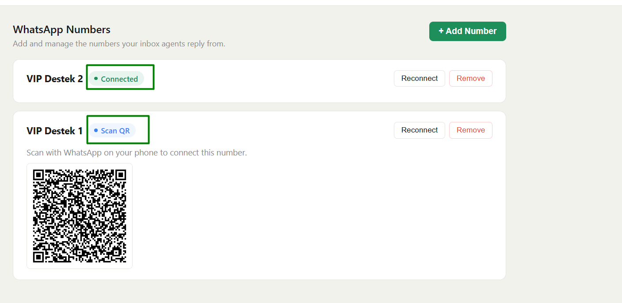Open the WhatsApp QR code image
Viewport: 622px width, 303px height.
click(x=80, y=216)
